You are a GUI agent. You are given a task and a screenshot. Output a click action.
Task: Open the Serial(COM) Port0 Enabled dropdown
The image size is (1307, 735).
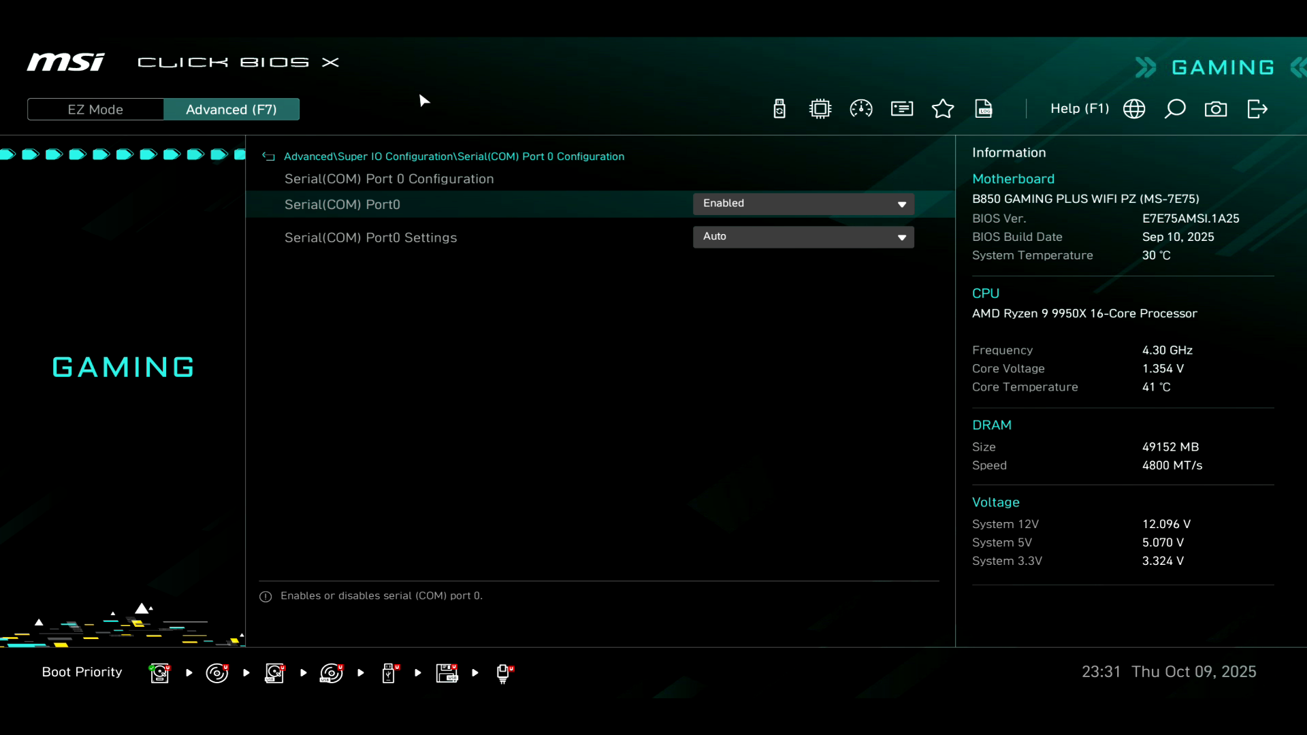(803, 203)
